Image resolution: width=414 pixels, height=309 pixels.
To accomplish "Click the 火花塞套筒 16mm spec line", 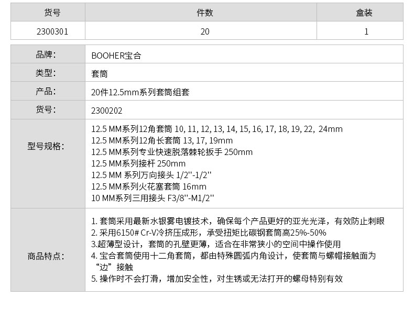I will point(149,186).
